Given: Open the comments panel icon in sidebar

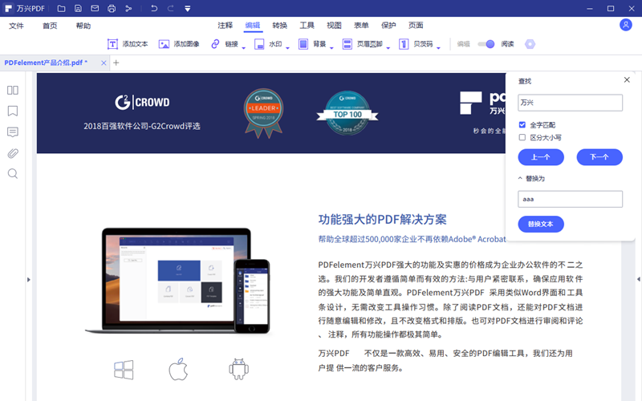Looking at the screenshot, I should coord(13,132).
